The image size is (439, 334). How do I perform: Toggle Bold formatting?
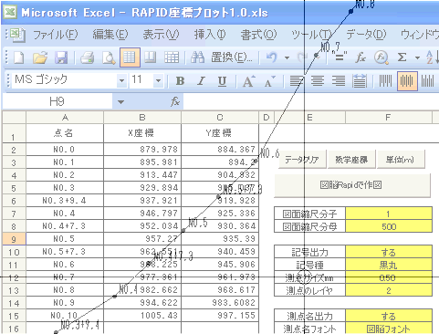pos(180,81)
